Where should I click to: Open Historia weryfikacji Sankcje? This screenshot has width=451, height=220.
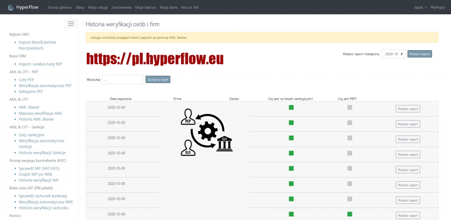click(42, 153)
